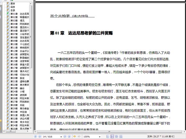Image resolution: width=186 pixels, height=139 pixels.
Task: Go back to previous view (yellow arrow)
Action: tap(75, 137)
